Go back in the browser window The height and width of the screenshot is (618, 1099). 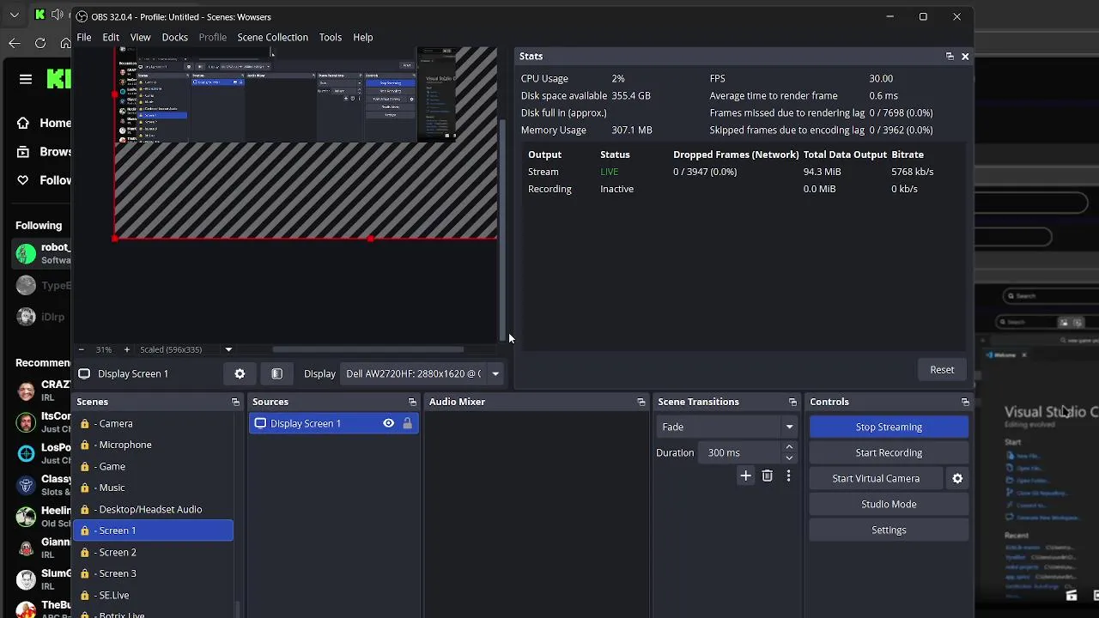[15, 43]
